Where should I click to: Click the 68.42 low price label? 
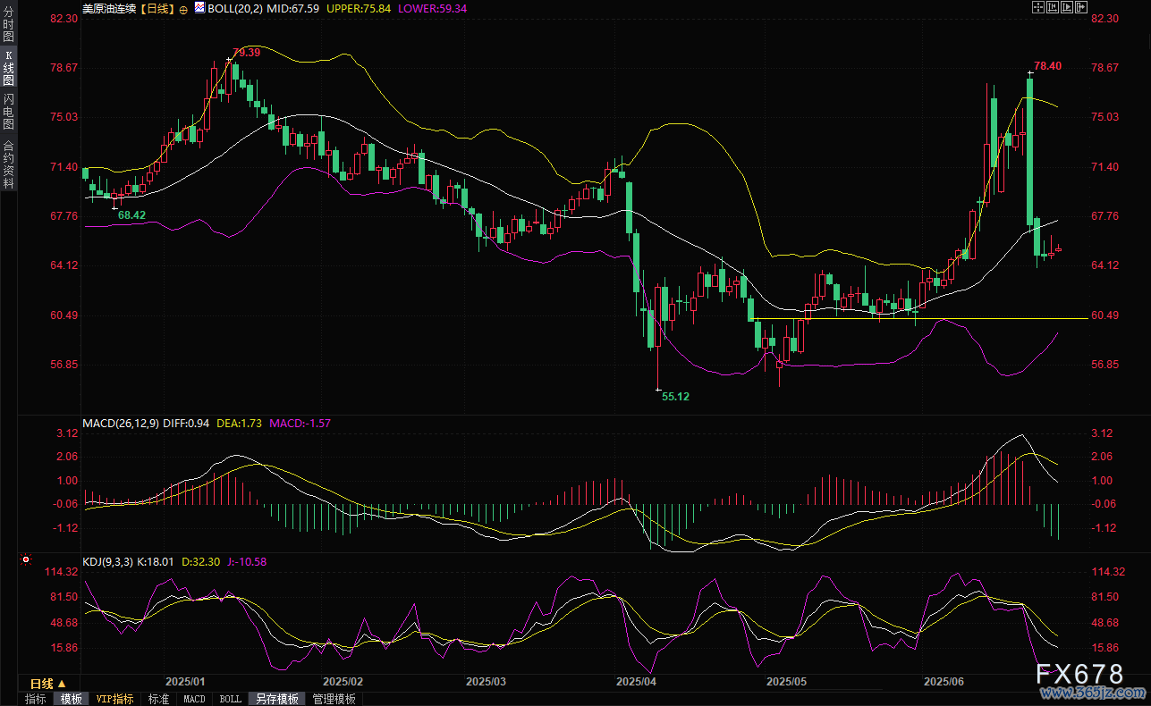point(131,215)
